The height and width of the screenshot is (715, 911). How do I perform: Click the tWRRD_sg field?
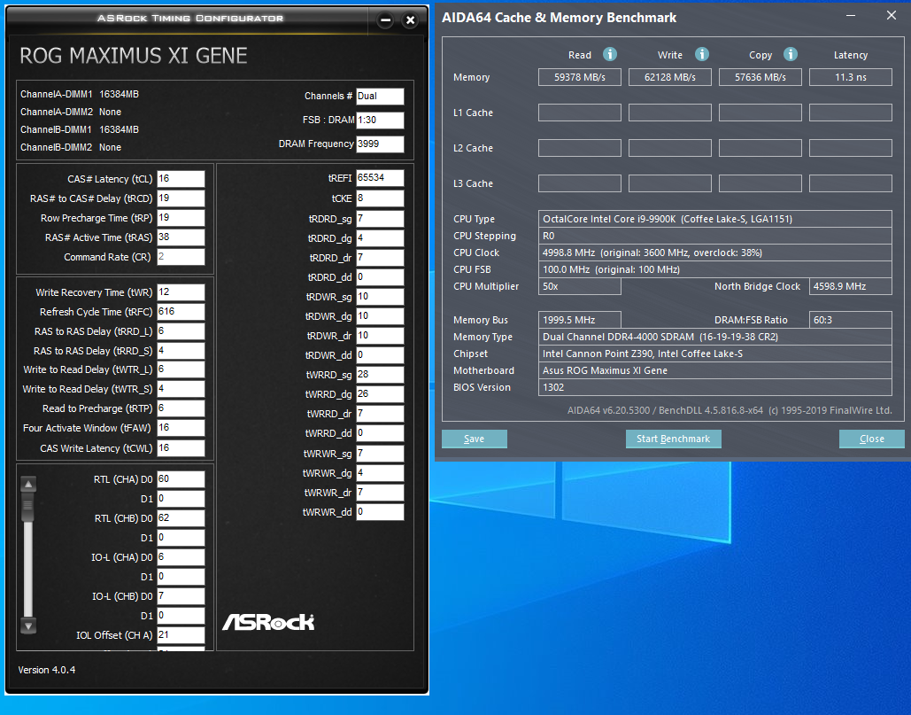(x=380, y=375)
